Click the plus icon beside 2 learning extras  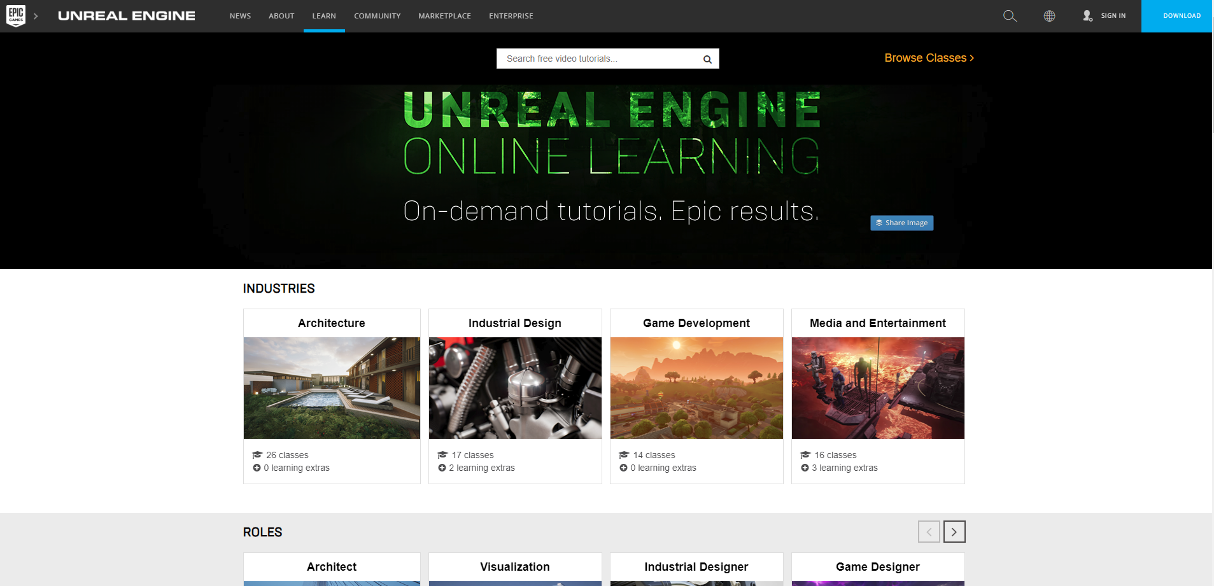[442, 468]
